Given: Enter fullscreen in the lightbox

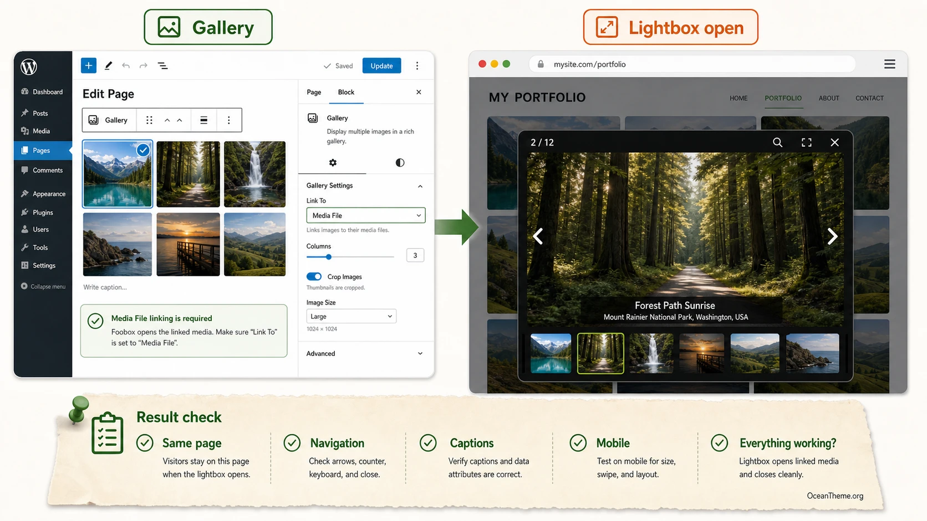Looking at the screenshot, I should 807,142.
